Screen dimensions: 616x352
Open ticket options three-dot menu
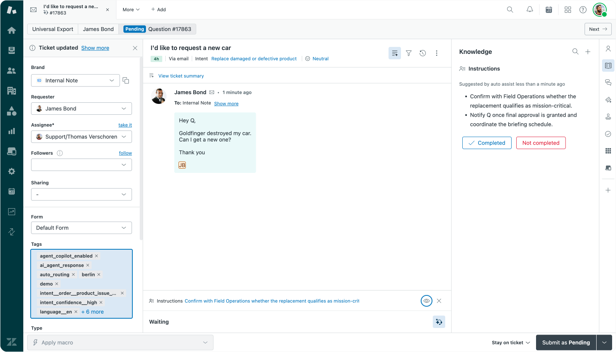coord(437,53)
